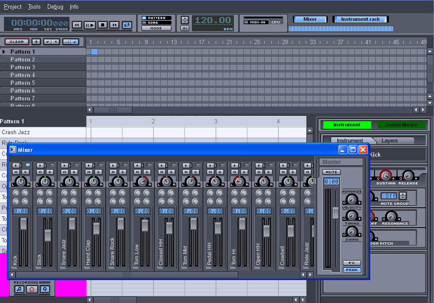The width and height of the screenshot is (434, 303).
Task: Click the MODE button
Action: click(x=156, y=28)
